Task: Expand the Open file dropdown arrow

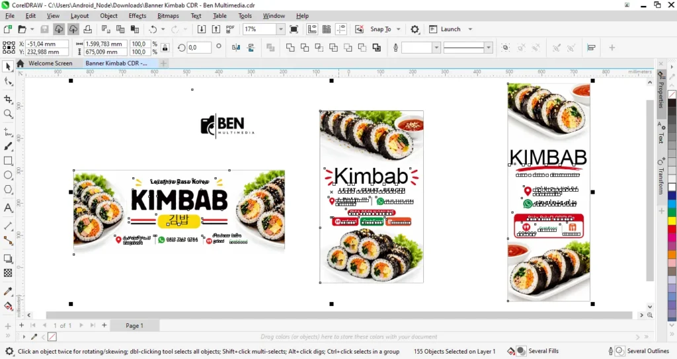Action: (32, 29)
